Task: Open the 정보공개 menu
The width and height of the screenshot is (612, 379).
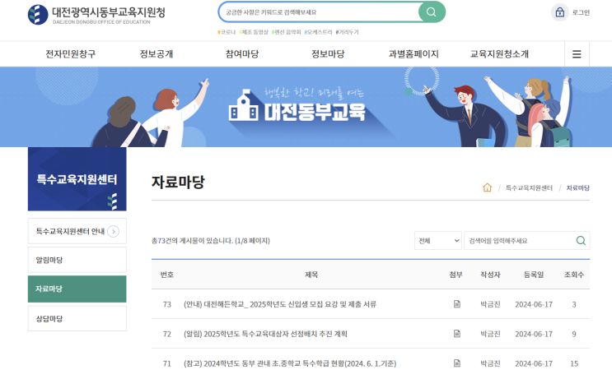Action: click(x=157, y=54)
